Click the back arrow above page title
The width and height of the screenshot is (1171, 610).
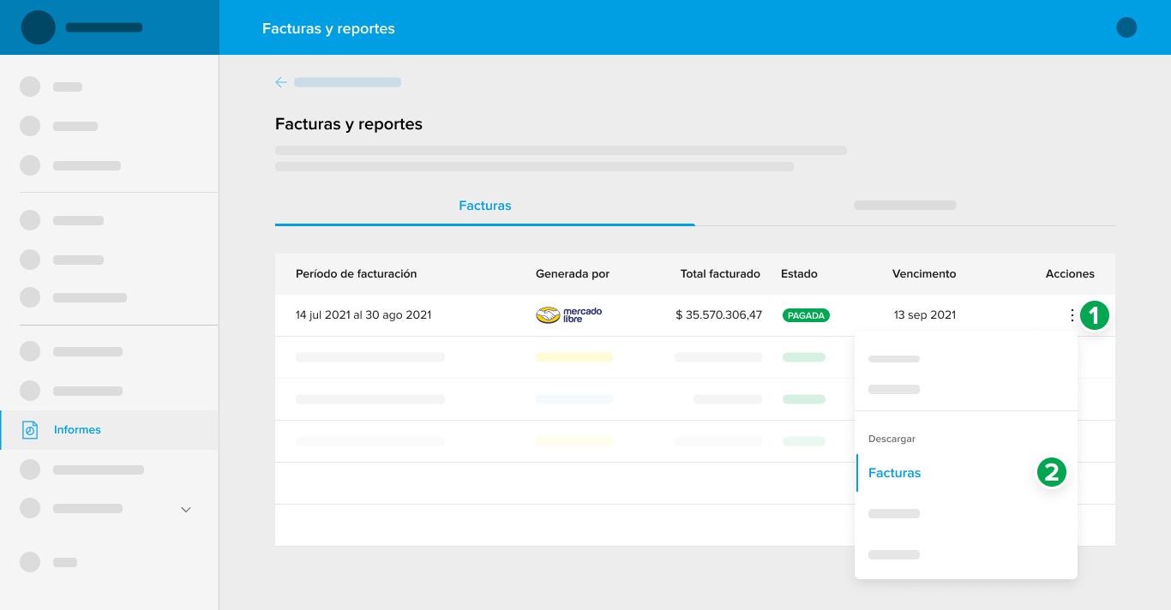point(281,82)
